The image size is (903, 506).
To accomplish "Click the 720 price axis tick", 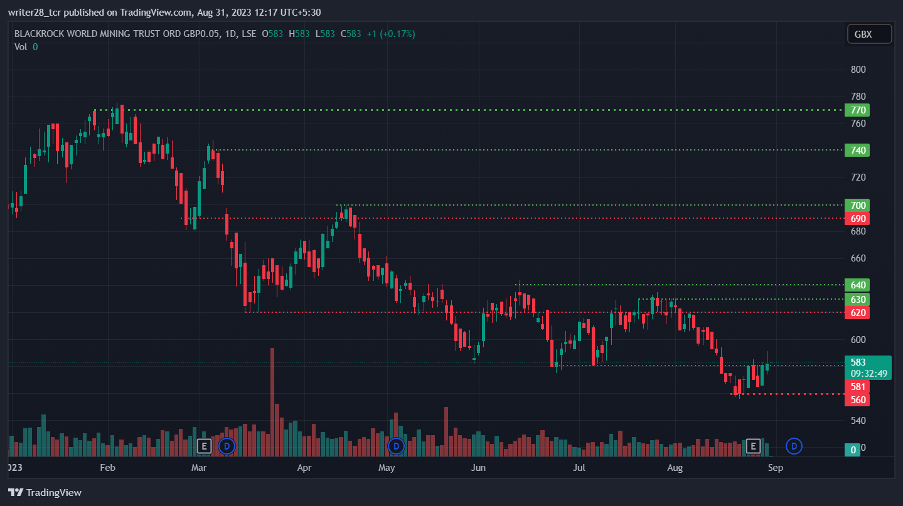I will (x=858, y=177).
